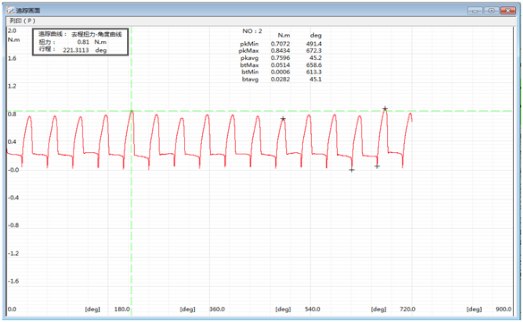Screen dimensions: 523x322
Task: Close the waveform window
Action: pos(508,11)
